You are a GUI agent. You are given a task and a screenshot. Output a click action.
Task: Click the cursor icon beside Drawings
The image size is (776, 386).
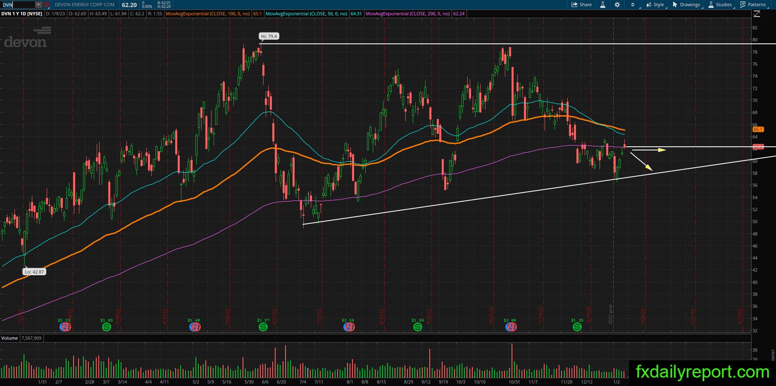point(675,5)
